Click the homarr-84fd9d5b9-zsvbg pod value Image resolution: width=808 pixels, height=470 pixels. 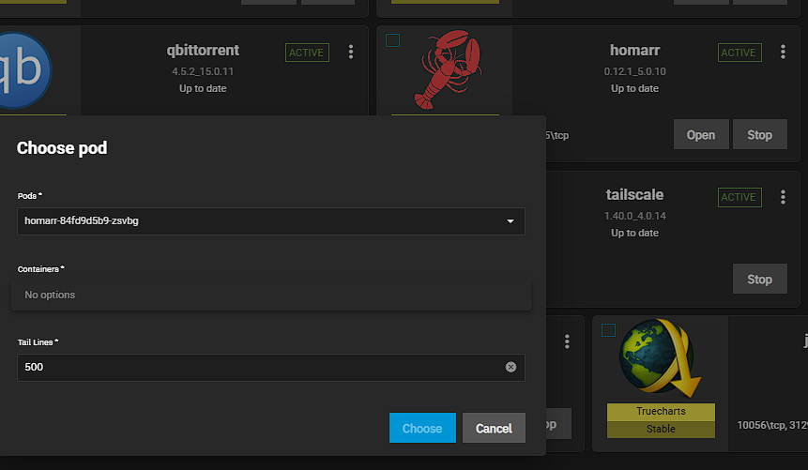tap(82, 220)
